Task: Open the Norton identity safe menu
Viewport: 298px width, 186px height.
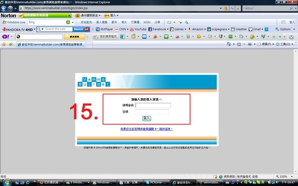Action: pyautogui.click(x=87, y=15)
